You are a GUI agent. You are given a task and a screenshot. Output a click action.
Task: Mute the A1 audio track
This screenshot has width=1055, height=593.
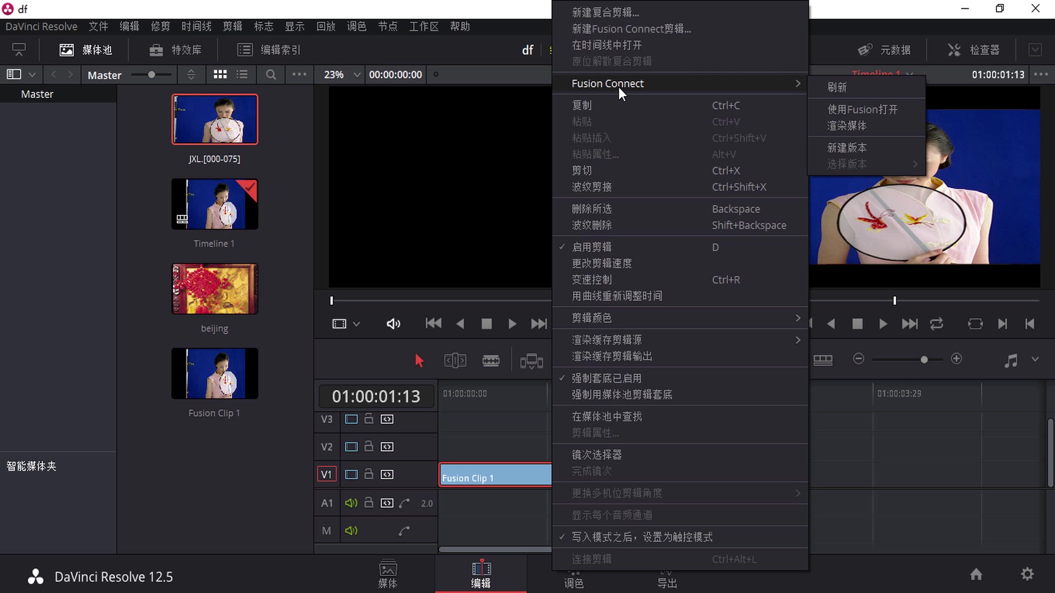tap(351, 502)
